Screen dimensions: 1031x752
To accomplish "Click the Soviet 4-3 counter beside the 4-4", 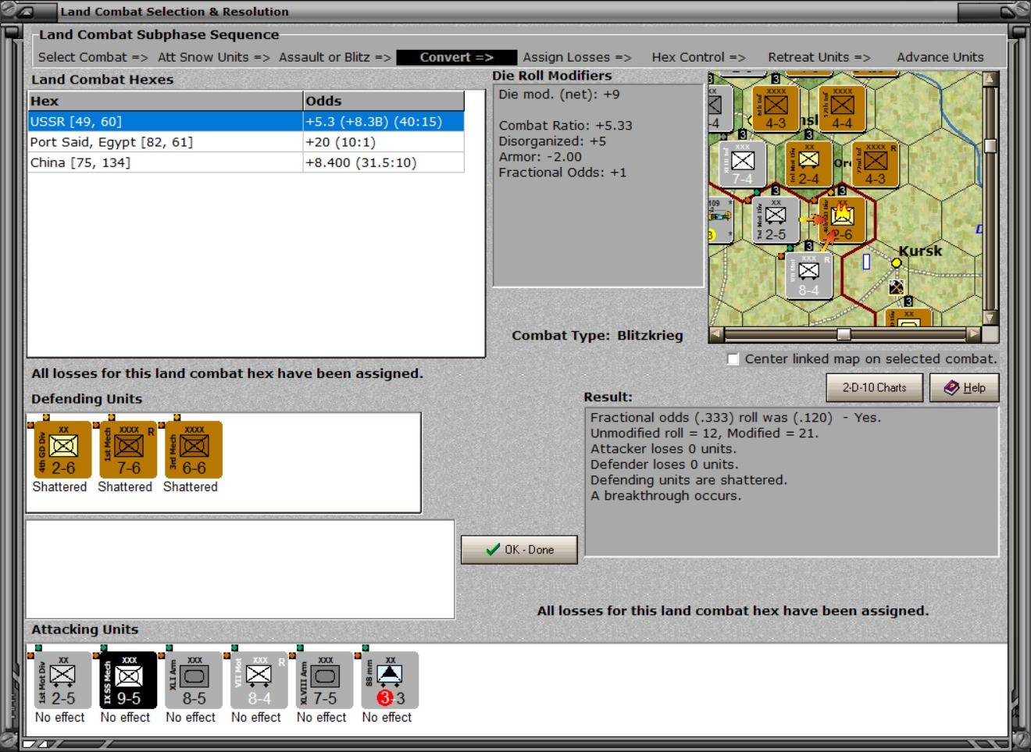I will [x=776, y=109].
